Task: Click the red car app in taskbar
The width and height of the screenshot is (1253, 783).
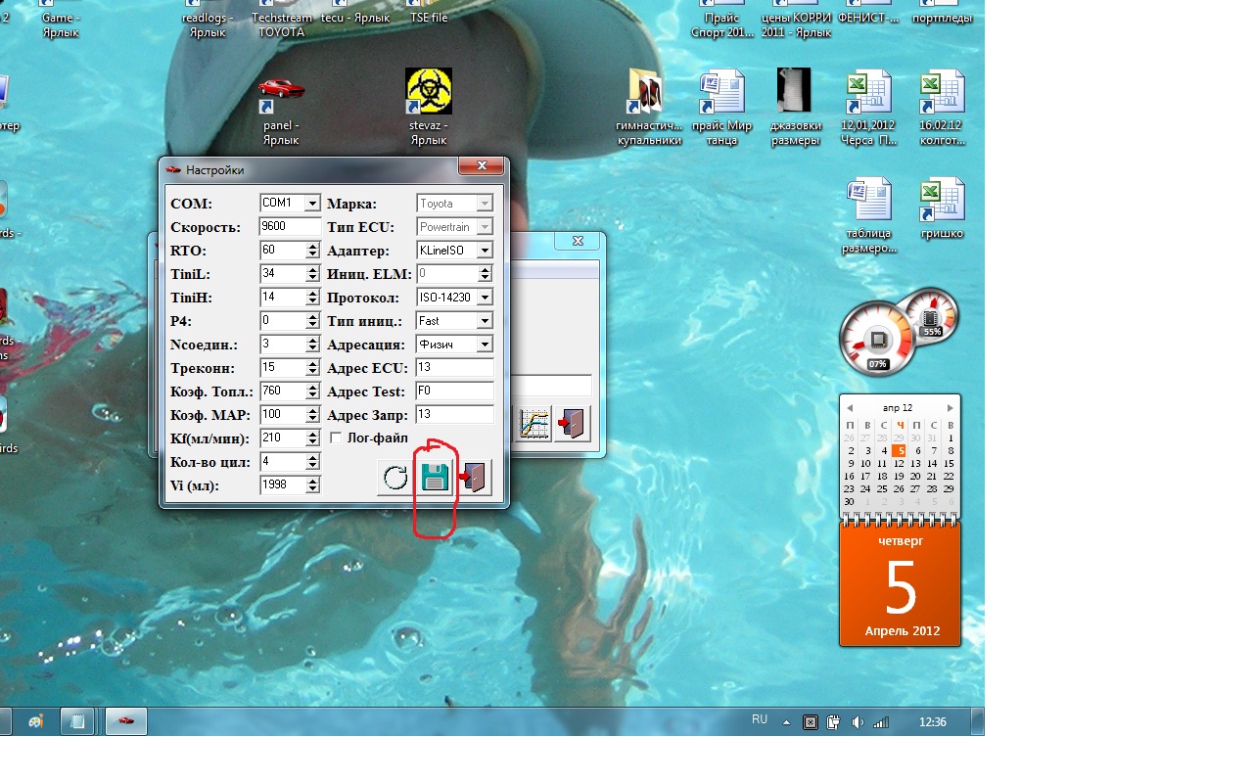Action: pyautogui.click(x=125, y=721)
